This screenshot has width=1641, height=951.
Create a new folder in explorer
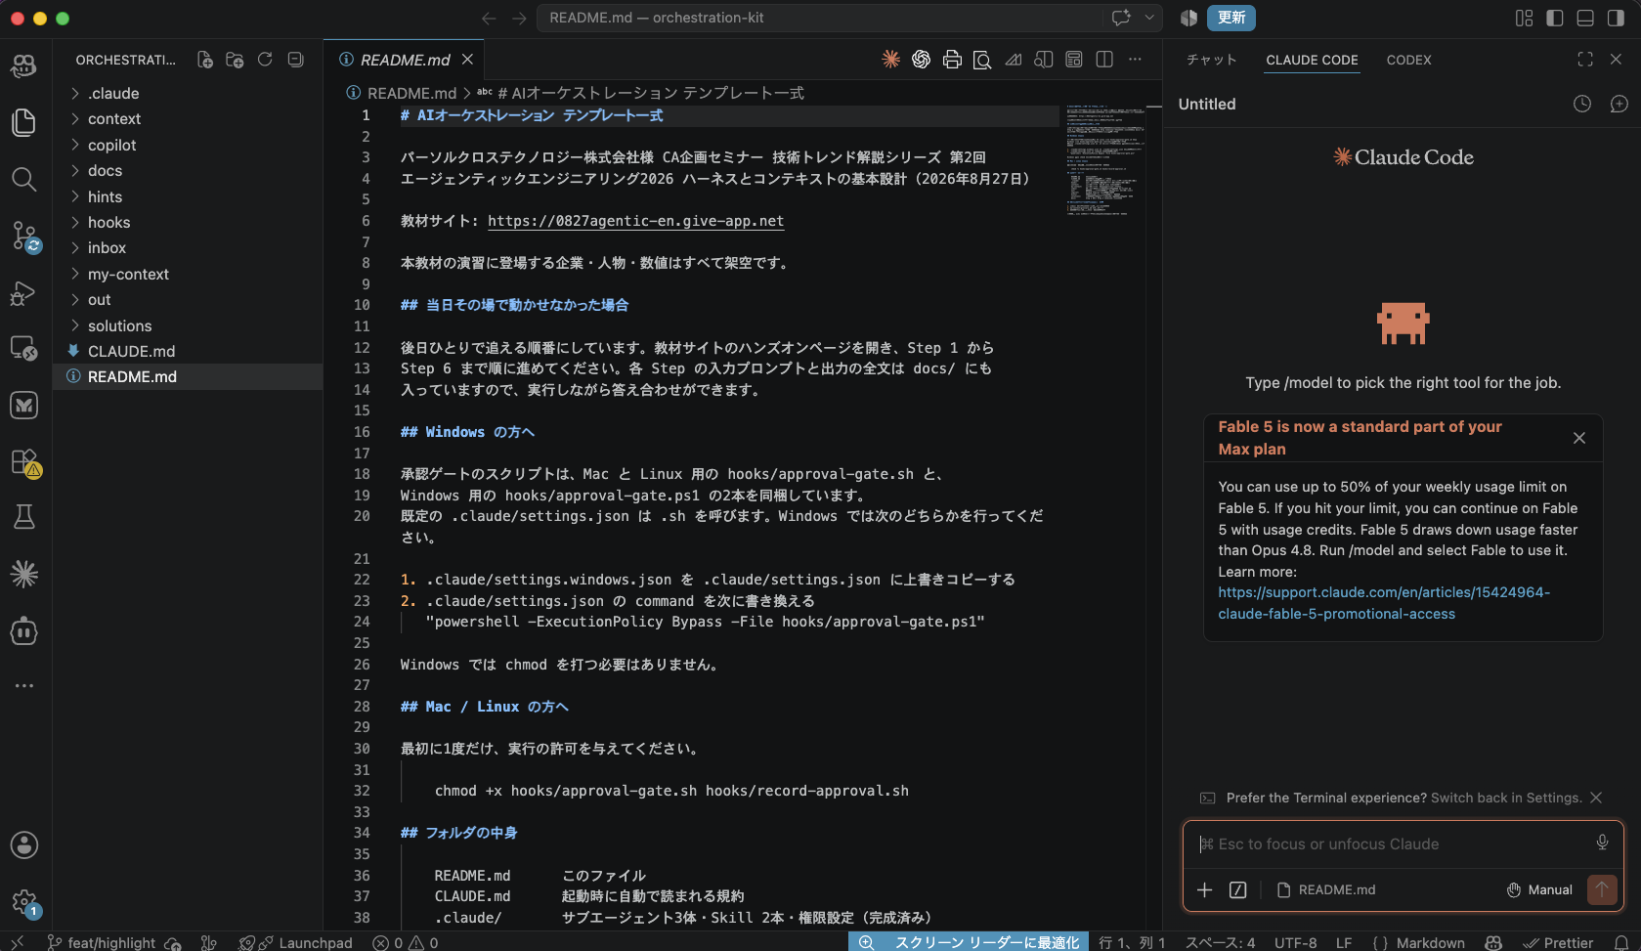tap(235, 60)
